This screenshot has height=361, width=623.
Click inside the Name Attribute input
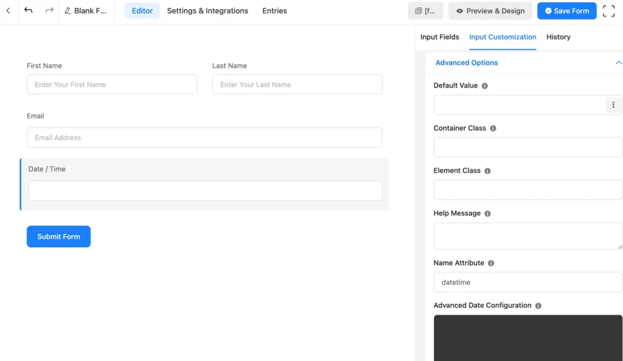coord(527,282)
